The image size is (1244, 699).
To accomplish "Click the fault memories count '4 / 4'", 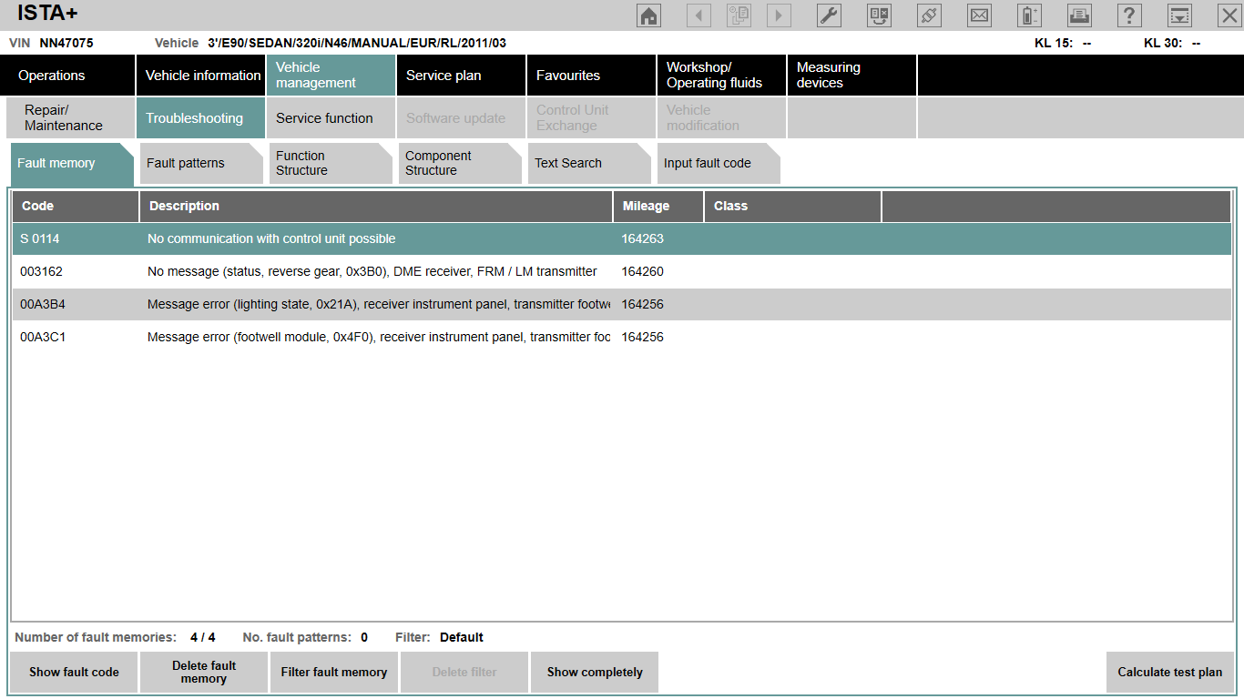I will (203, 637).
